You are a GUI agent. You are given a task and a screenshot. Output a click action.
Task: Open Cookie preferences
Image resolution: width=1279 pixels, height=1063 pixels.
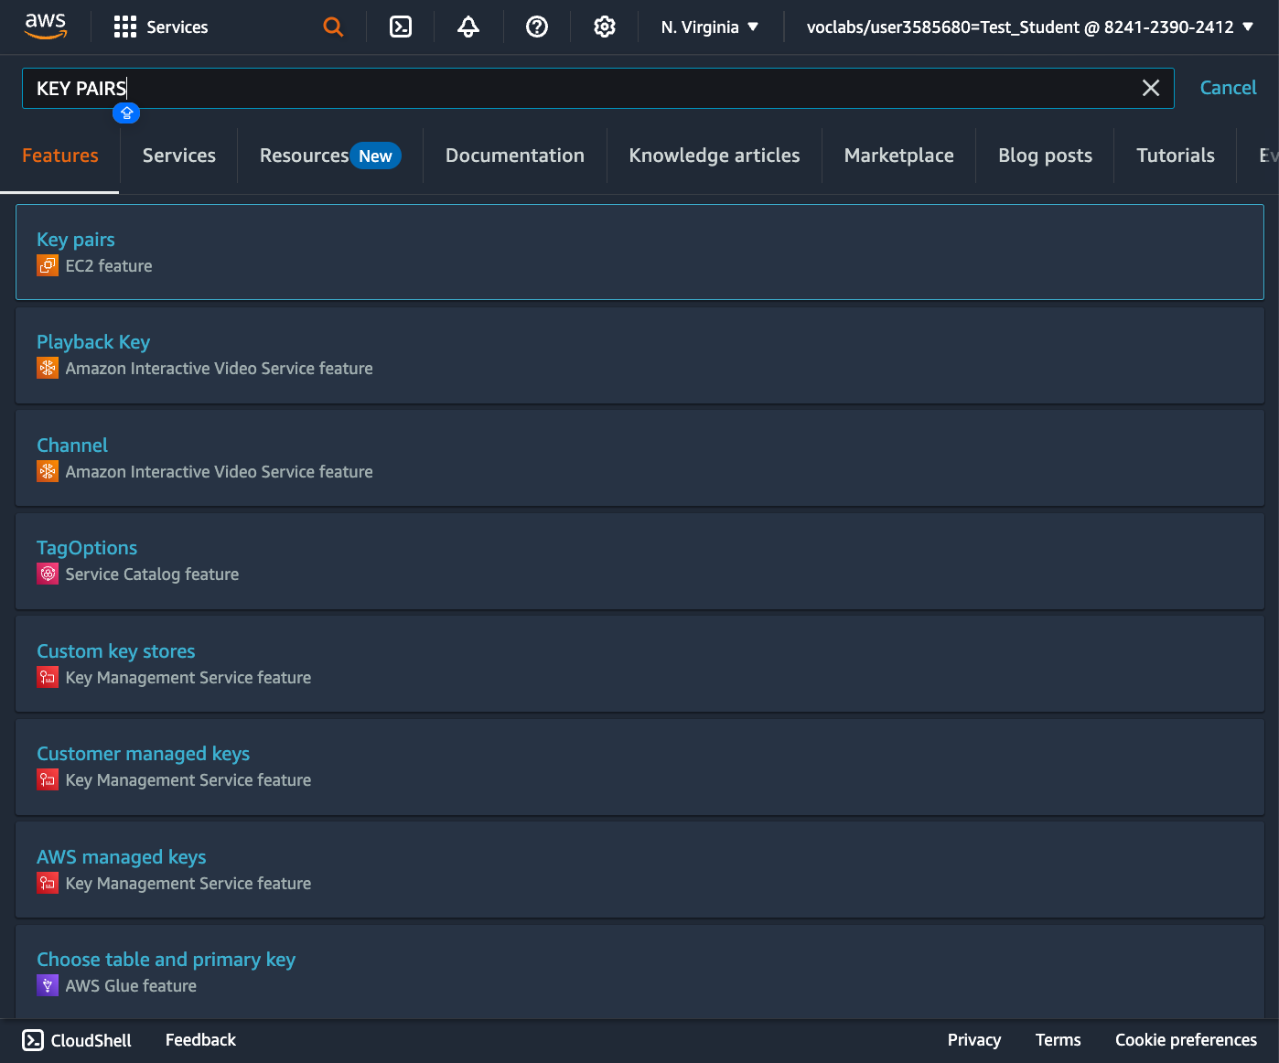(1186, 1040)
